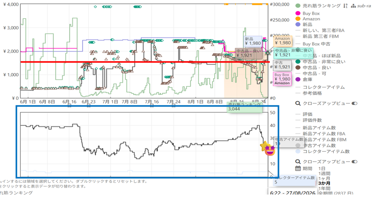Screen dimensions: 375x198
Task: Click the 6月 23 date axis label
Action: tap(89, 102)
